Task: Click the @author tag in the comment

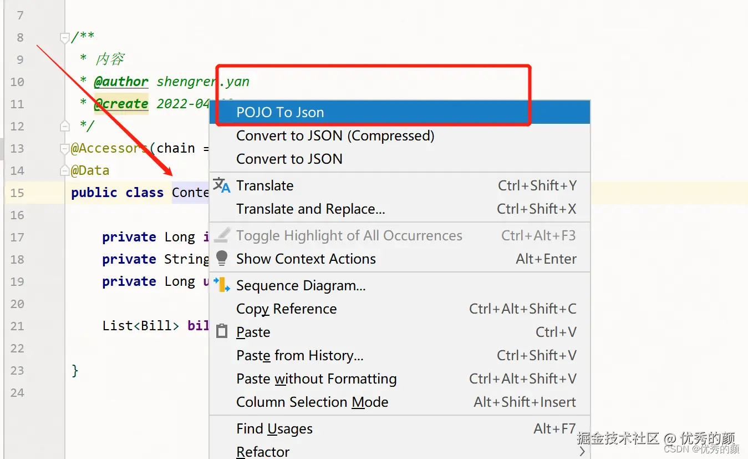Action: pos(121,82)
